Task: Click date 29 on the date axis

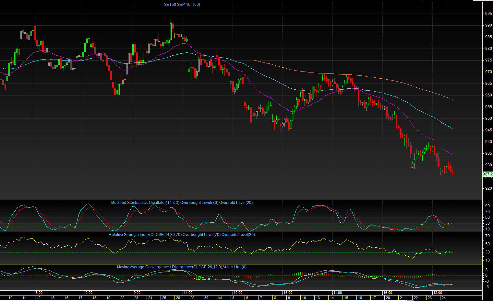Action: point(192,298)
